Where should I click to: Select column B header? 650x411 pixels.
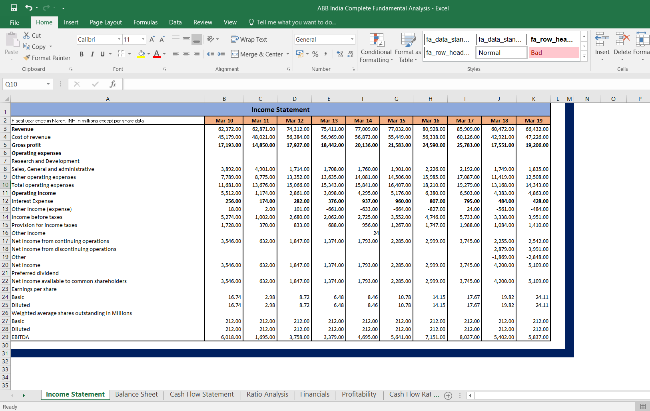224,99
